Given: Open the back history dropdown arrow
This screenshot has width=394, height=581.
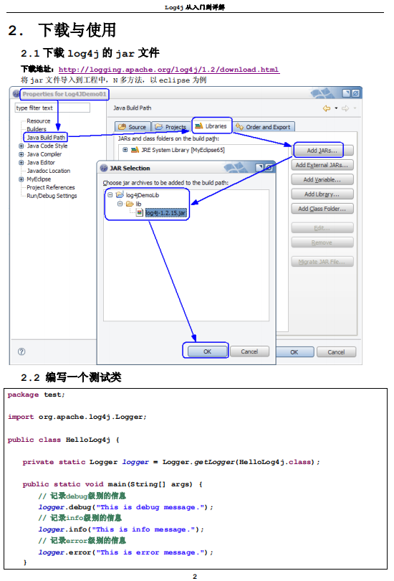Looking at the screenshot, I should coord(336,108).
